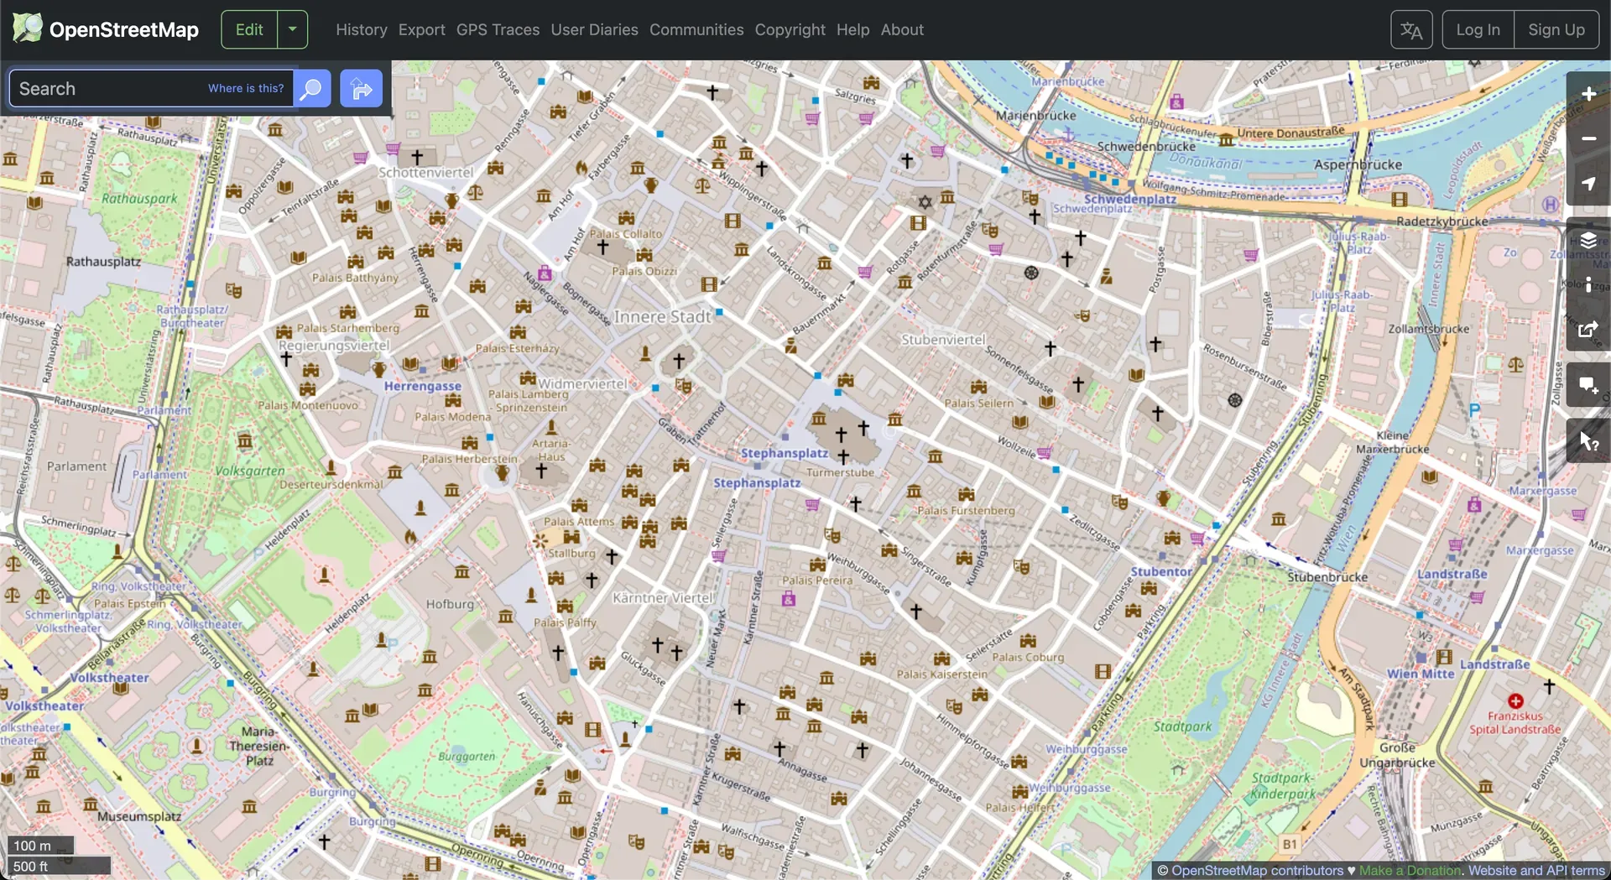The height and width of the screenshot is (880, 1611).
Task: Open the Make a Donation link
Action: pos(1410,870)
